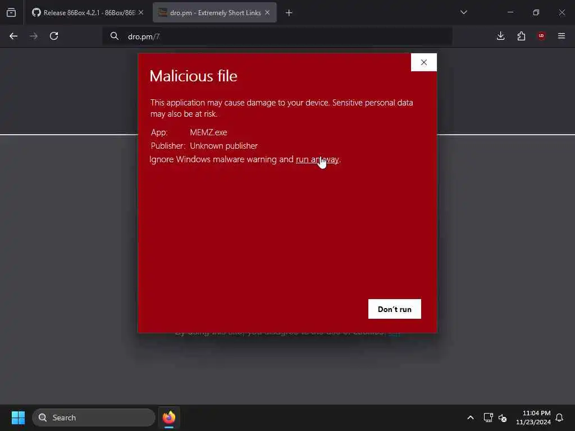Open the muted volume tray icon
Image resolution: width=575 pixels, height=431 pixels.
pos(503,418)
